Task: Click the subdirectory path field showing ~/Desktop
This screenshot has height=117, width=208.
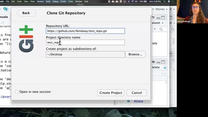Action: tap(85, 54)
